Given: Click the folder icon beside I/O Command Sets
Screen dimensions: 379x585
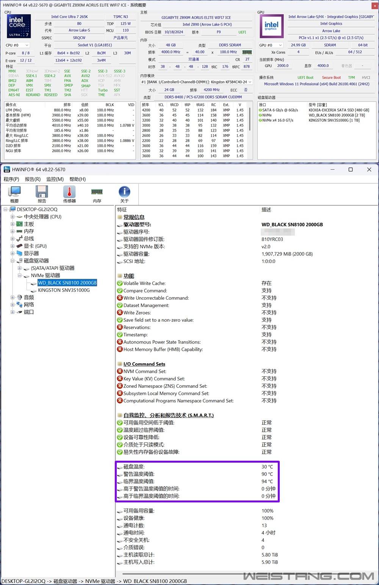Looking at the screenshot, I should pos(120,364).
